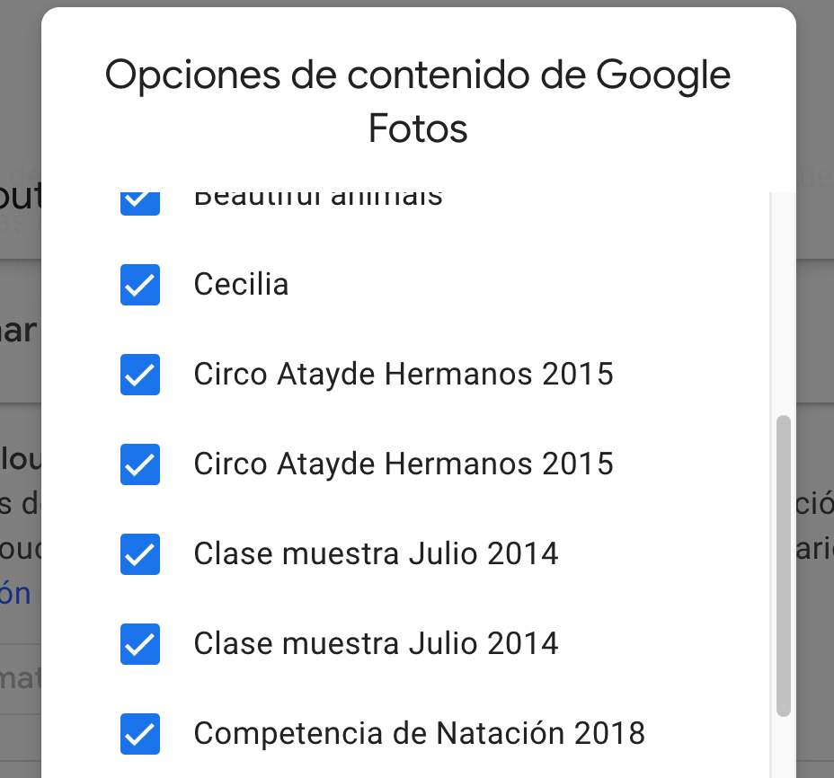Image resolution: width=834 pixels, height=778 pixels.
Task: Click the scrollbar track above the thumb
Action: tap(784, 303)
